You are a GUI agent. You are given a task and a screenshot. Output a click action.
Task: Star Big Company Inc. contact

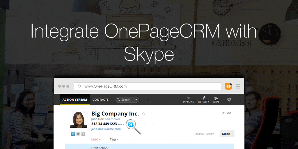click(144, 114)
